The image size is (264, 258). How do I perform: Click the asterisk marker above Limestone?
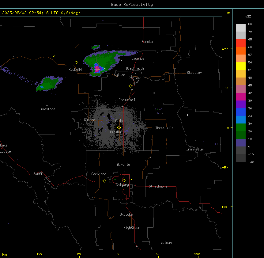click(x=47, y=106)
